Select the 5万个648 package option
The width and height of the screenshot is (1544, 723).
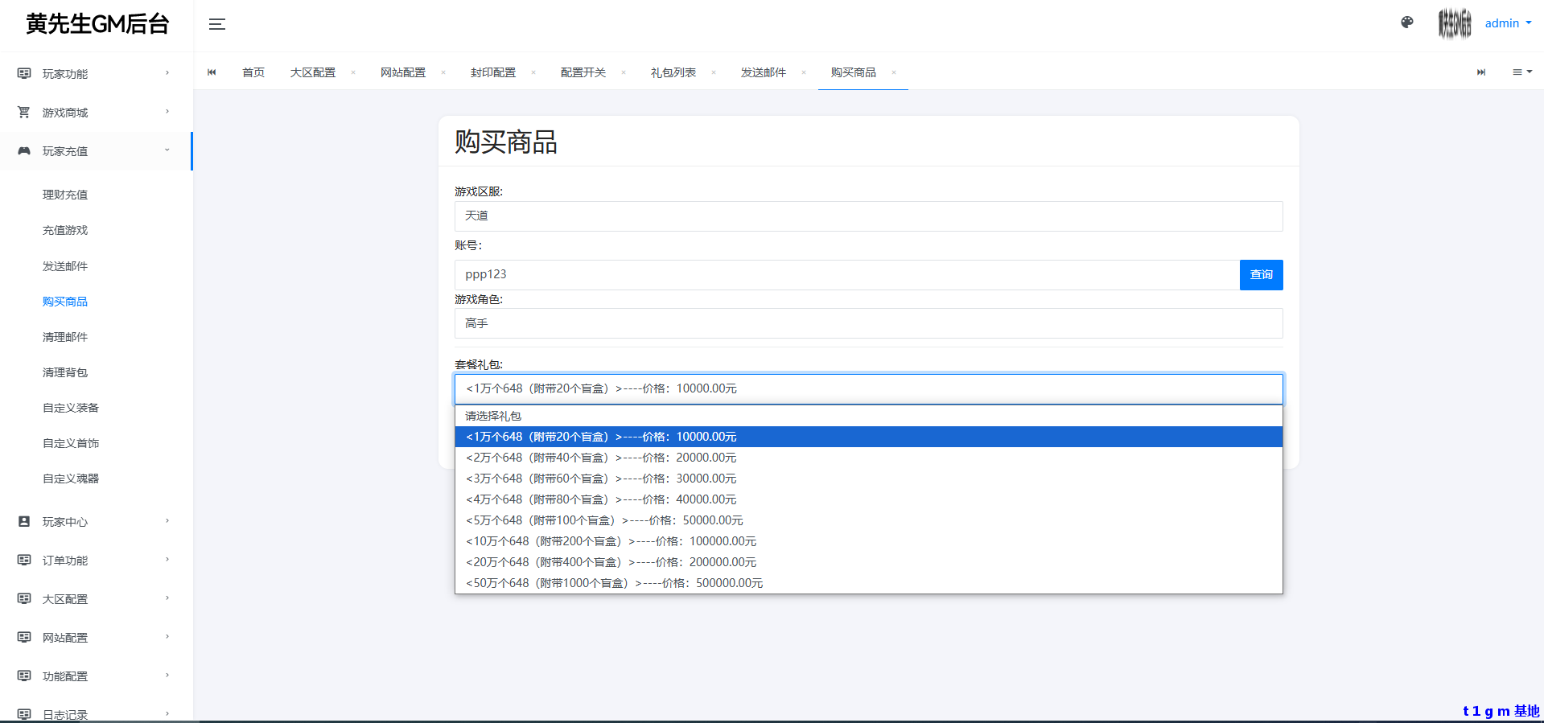click(868, 520)
